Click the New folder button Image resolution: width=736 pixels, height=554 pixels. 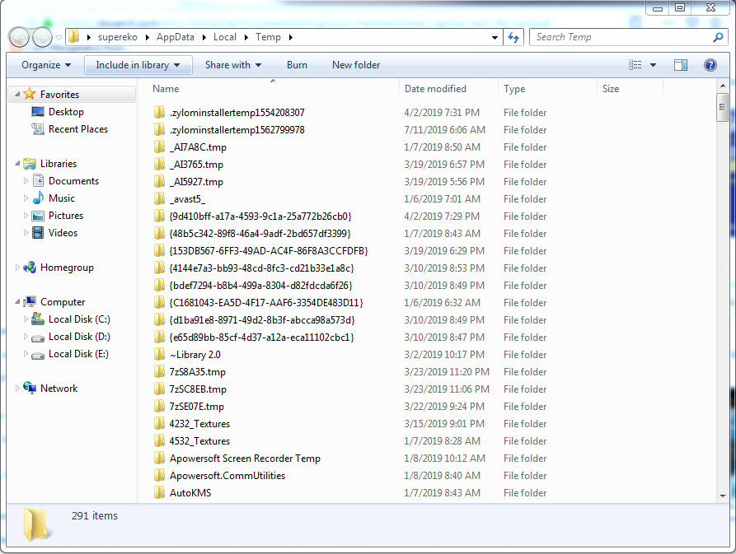pos(356,64)
